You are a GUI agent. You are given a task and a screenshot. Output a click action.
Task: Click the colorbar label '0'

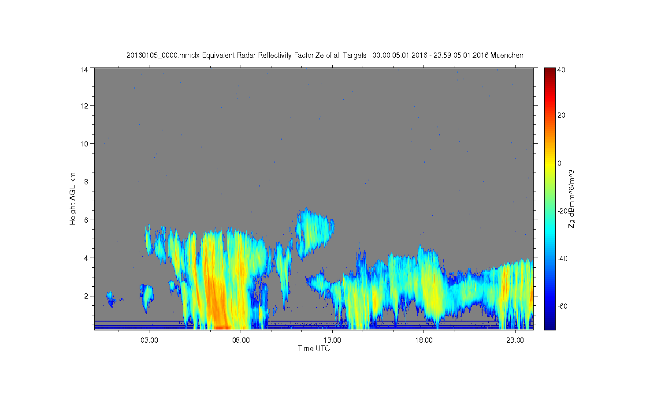pyautogui.click(x=560, y=163)
